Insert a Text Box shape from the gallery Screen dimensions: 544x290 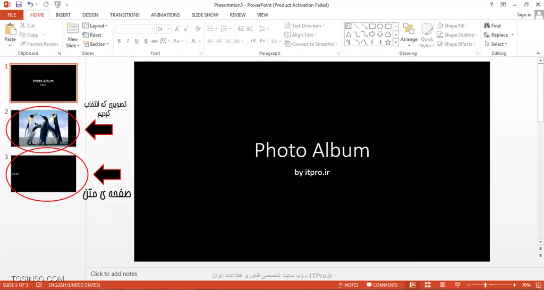348,26
